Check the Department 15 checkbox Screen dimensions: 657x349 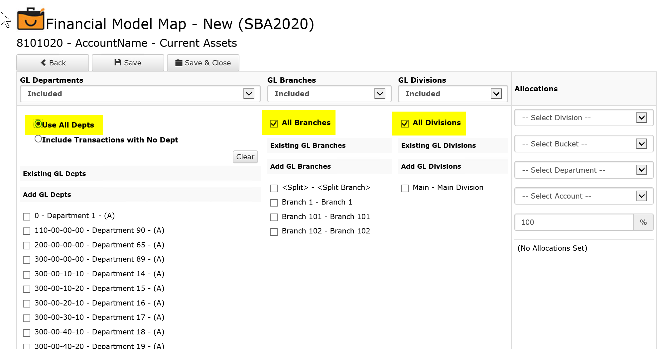pyautogui.click(x=27, y=289)
